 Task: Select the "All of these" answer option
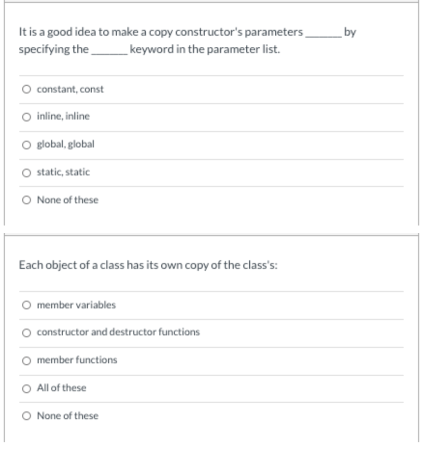pos(26,387)
